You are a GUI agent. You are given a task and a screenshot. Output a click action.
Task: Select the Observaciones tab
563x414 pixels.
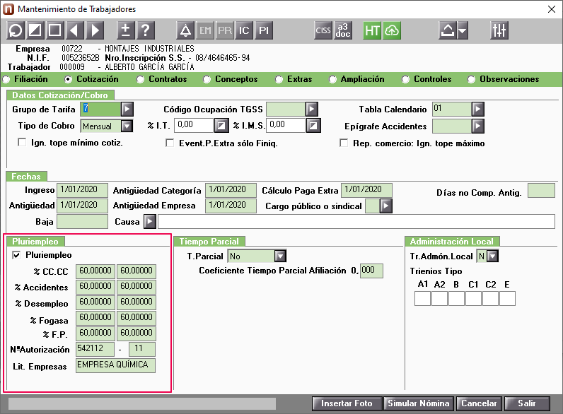pos(504,79)
